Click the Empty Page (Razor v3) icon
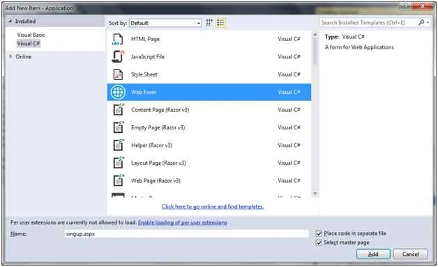Image resolution: width=438 pixels, height=267 pixels. pos(119,127)
